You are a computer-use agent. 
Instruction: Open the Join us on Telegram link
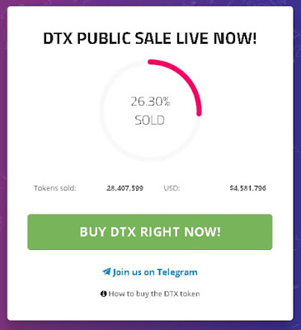[x=150, y=272]
